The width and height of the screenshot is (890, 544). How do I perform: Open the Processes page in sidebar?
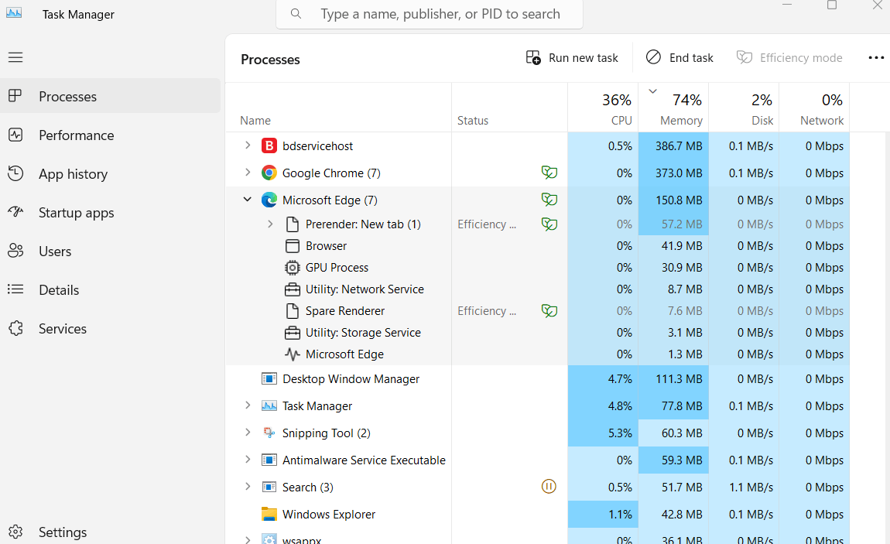(111, 97)
